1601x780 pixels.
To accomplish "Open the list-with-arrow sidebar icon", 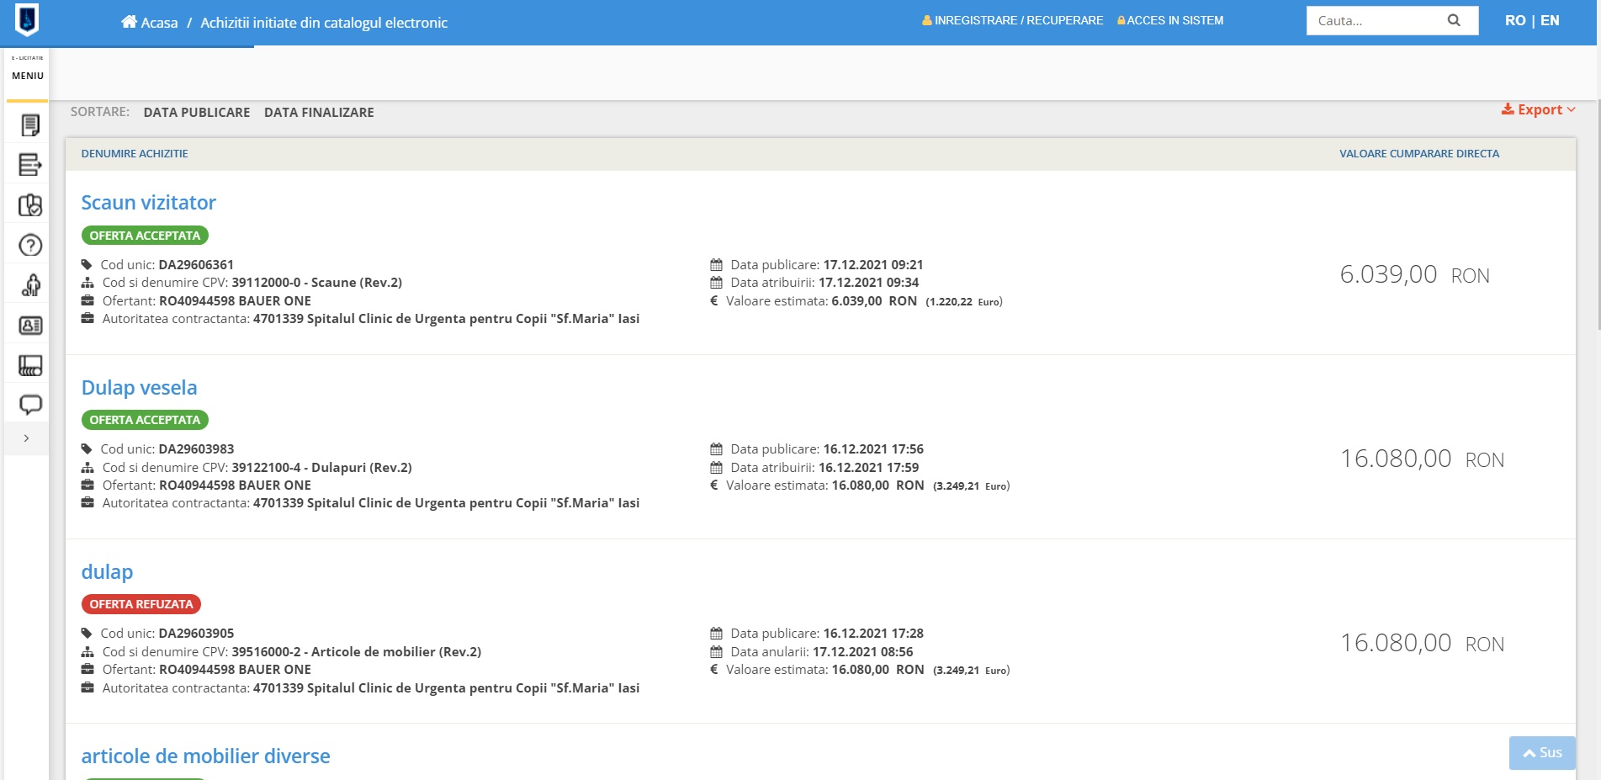I will point(30,165).
